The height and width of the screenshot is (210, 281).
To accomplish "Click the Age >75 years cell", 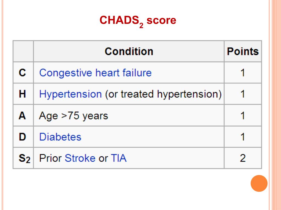I will 129,116.
